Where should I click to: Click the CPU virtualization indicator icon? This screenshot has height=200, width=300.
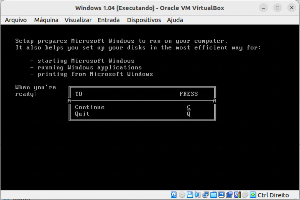click(x=237, y=195)
